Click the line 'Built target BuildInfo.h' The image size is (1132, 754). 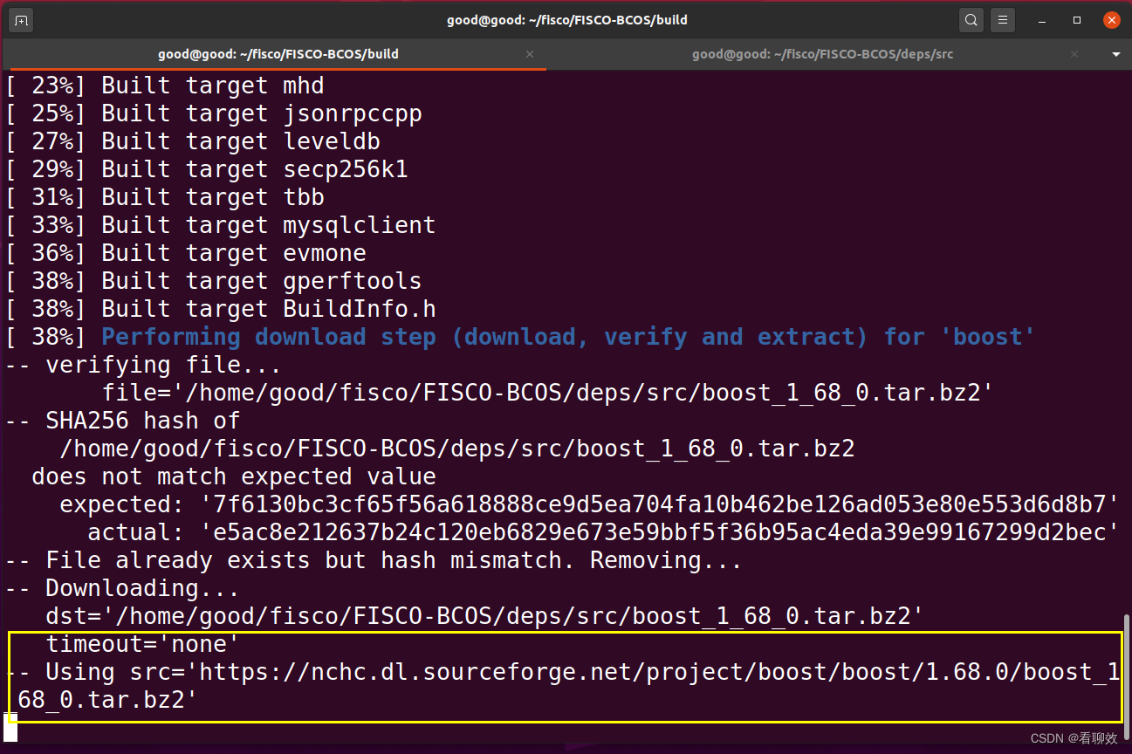click(x=221, y=309)
